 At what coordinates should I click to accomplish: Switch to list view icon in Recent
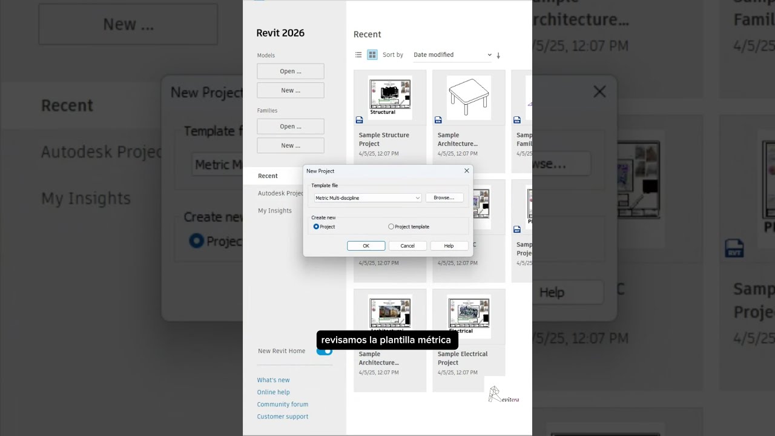[x=358, y=54]
